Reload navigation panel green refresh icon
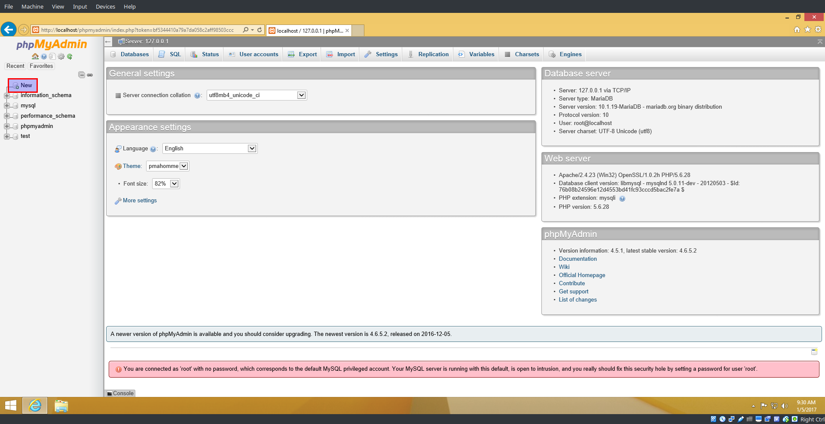825x424 pixels. point(70,56)
